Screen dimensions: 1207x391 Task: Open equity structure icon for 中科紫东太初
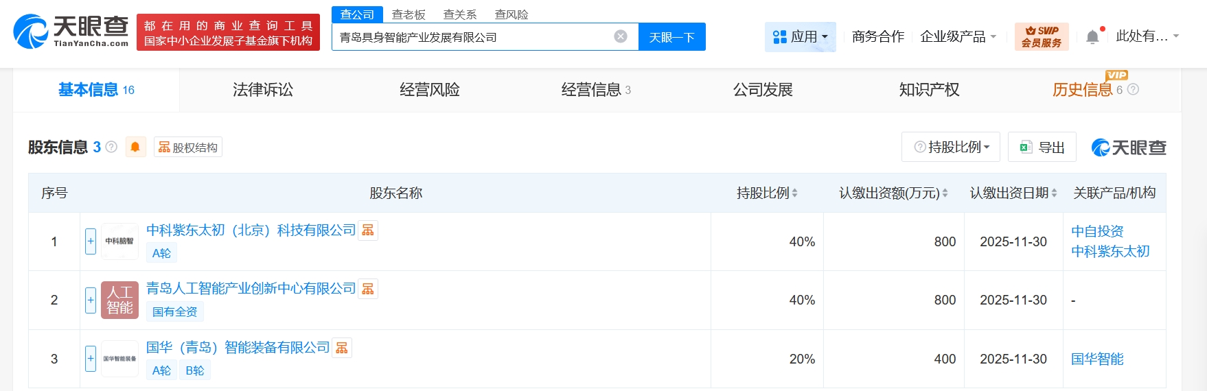tap(368, 230)
